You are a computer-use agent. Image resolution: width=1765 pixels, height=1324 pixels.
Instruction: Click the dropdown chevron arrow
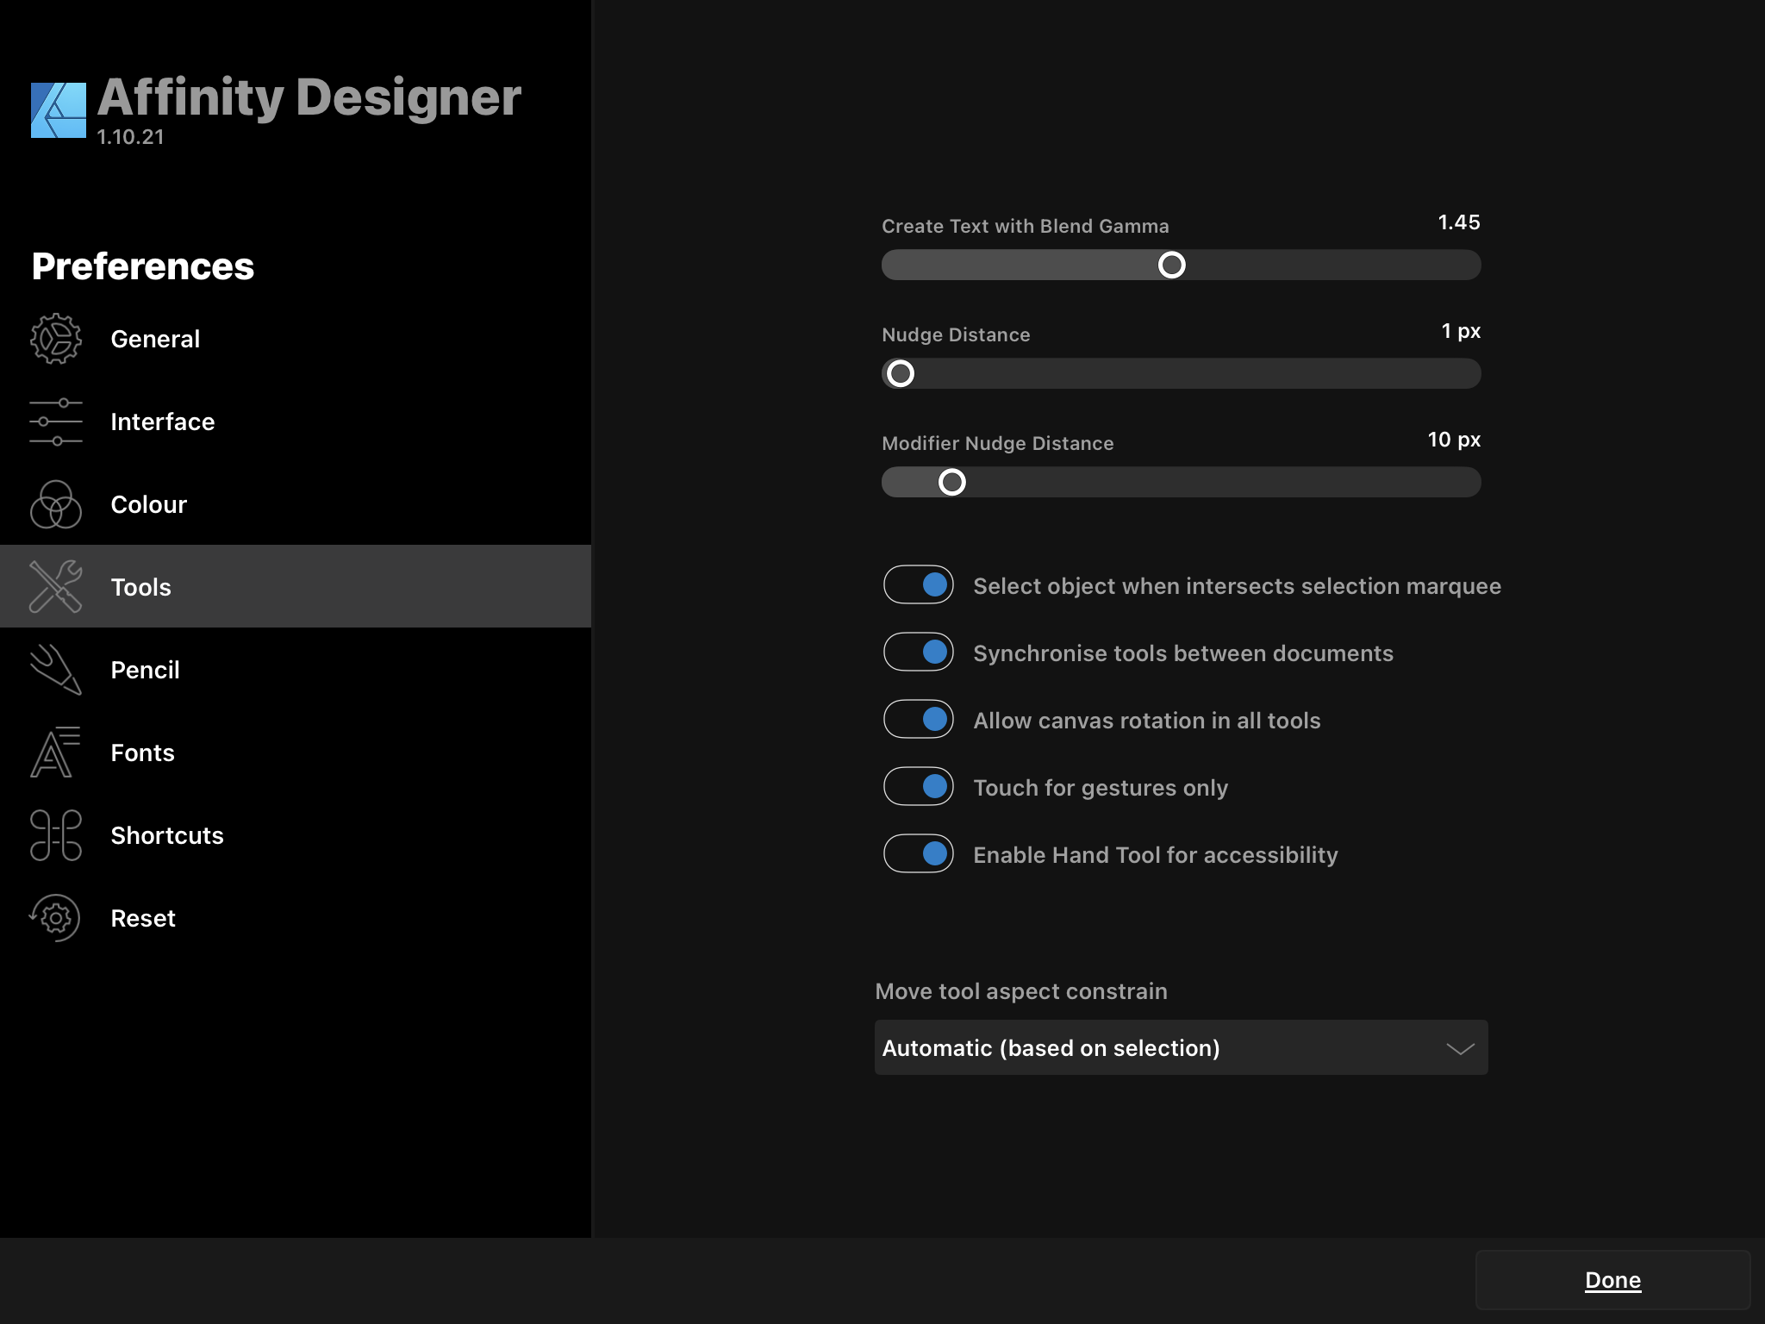pos(1460,1048)
